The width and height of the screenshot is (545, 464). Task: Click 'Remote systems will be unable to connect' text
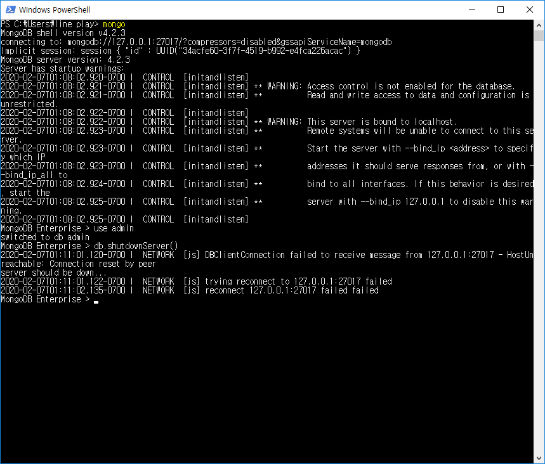point(420,131)
